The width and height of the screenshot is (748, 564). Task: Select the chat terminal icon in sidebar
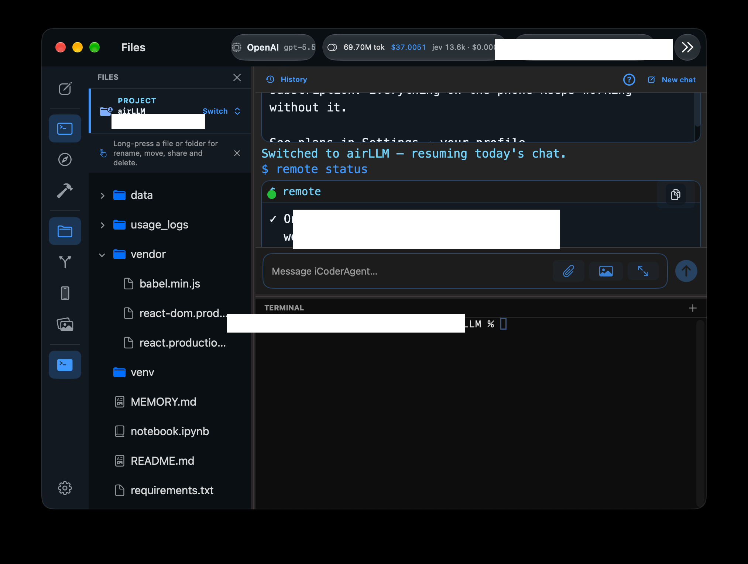(65, 128)
